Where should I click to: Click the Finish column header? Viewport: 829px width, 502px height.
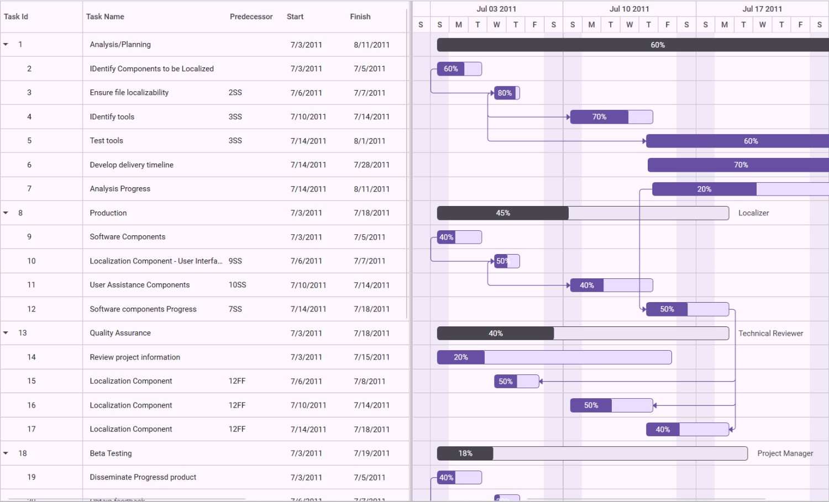tap(360, 17)
